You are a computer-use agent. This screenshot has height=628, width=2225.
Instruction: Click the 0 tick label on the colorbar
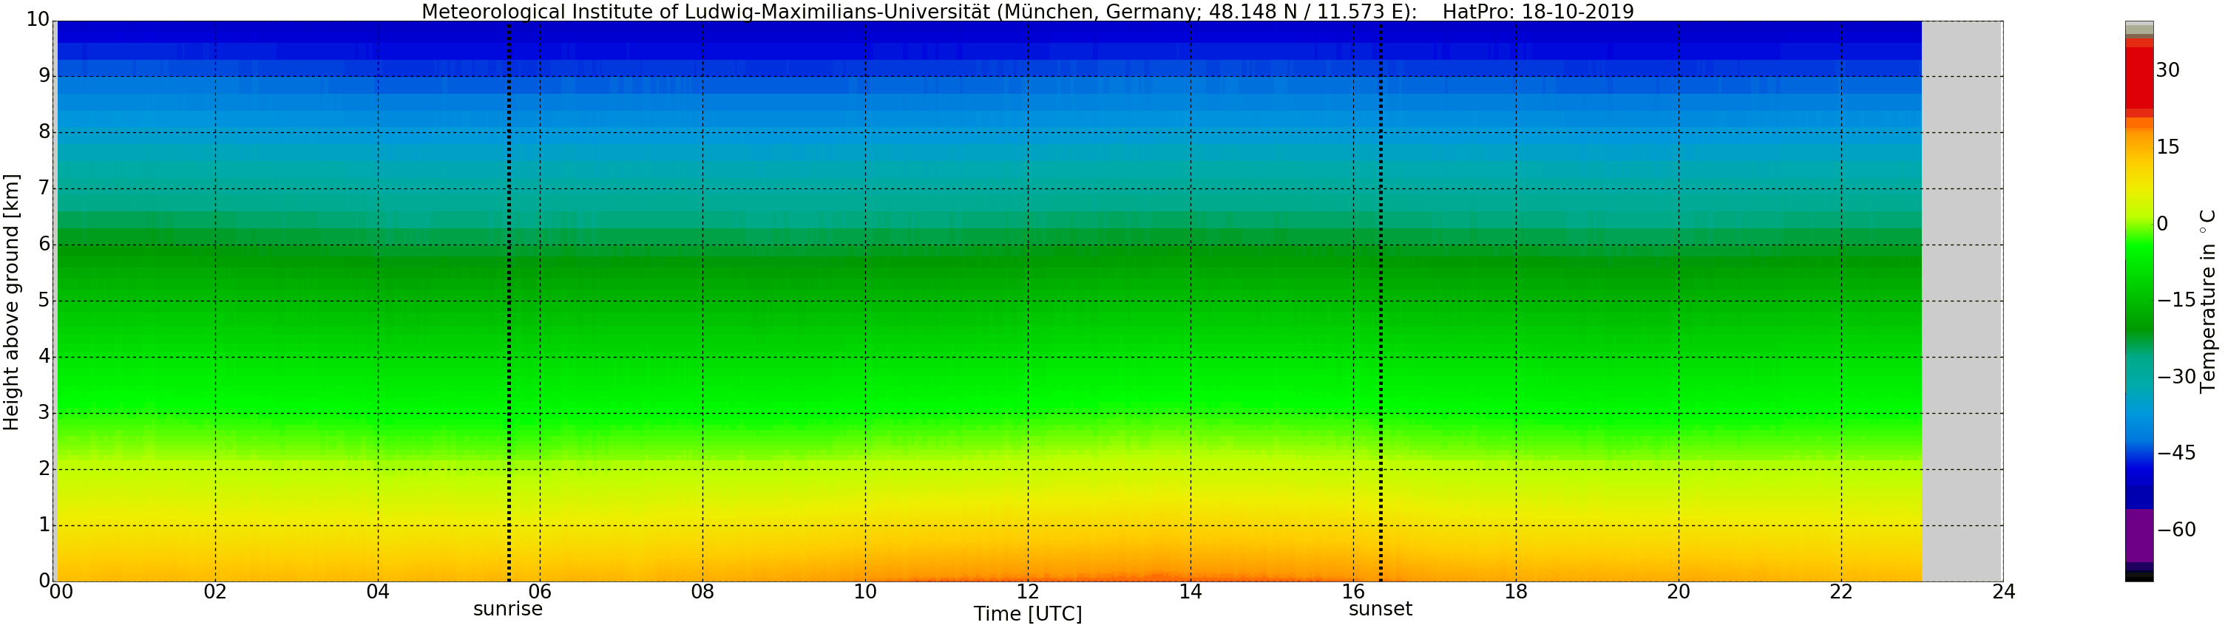click(x=2162, y=225)
